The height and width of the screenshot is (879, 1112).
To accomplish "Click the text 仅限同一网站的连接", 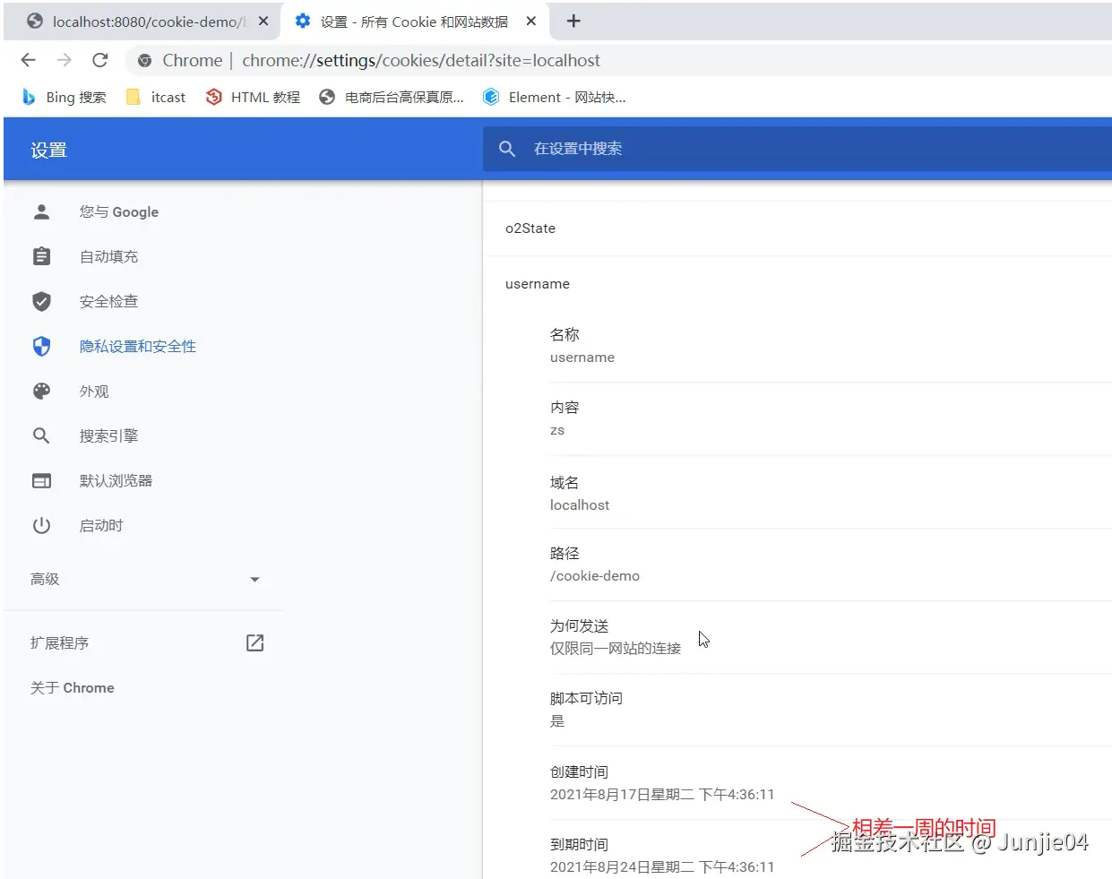I will (x=616, y=648).
